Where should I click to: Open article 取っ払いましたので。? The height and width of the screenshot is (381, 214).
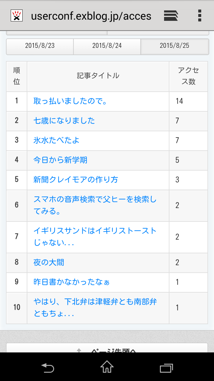point(70,101)
